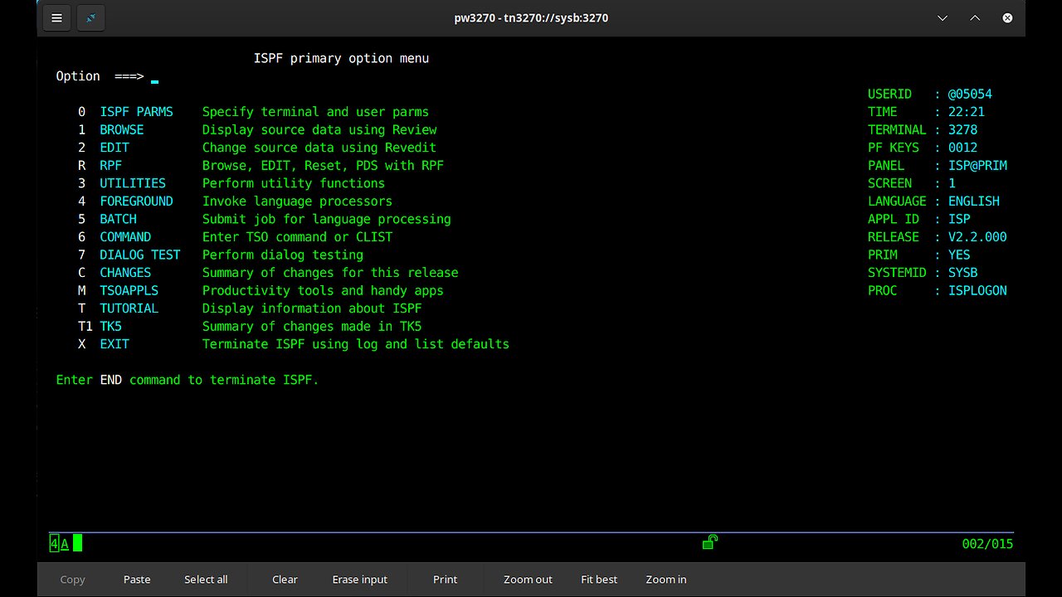Select the BROWSE menu option
This screenshot has width=1062, height=597.
pos(122,130)
